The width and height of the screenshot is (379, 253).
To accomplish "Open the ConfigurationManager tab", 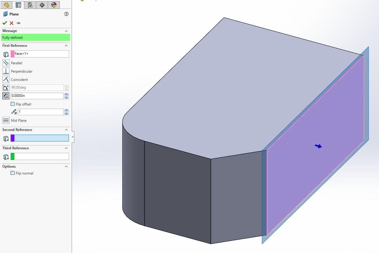I will pyautogui.click(x=30, y=5).
